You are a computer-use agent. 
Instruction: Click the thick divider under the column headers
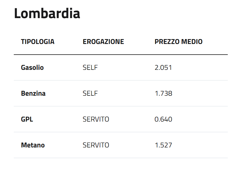point(121,54)
